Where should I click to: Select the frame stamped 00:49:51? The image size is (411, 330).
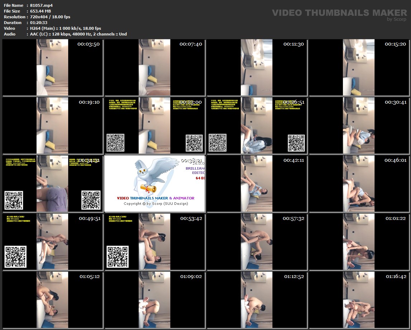click(52, 242)
